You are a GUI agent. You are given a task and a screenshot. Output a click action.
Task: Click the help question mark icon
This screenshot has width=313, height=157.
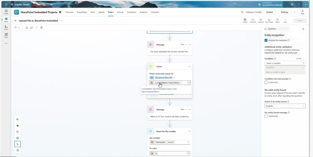pos(299,4)
